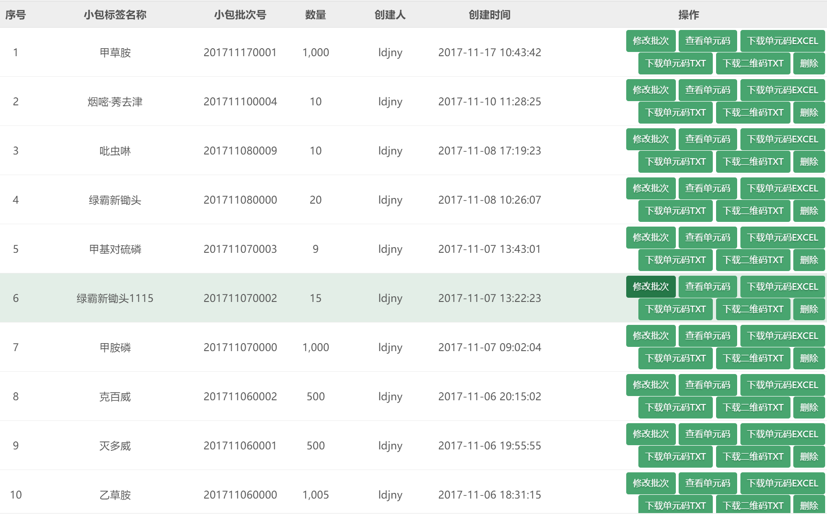Image resolution: width=827 pixels, height=514 pixels.
Task: Click the 小包标签名称 column header
Action: pyautogui.click(x=115, y=15)
